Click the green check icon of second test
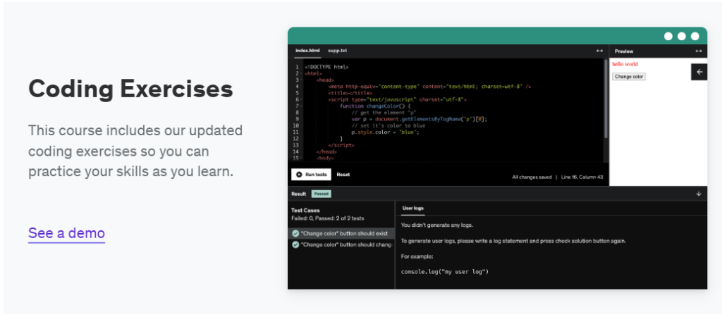The height and width of the screenshot is (317, 722). pos(295,244)
